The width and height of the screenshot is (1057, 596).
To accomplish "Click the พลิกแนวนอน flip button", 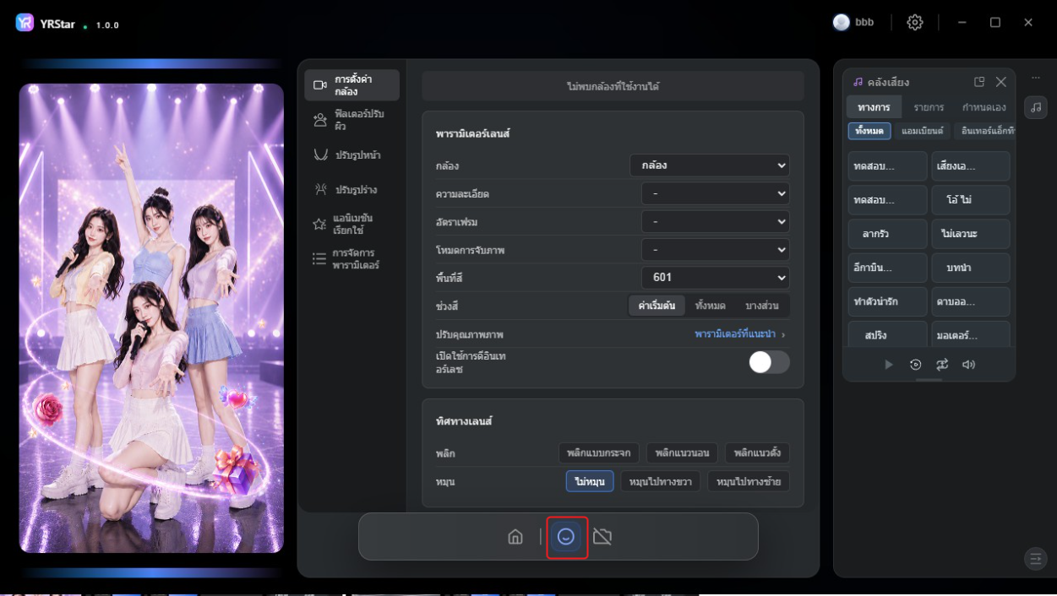I will [x=683, y=452].
